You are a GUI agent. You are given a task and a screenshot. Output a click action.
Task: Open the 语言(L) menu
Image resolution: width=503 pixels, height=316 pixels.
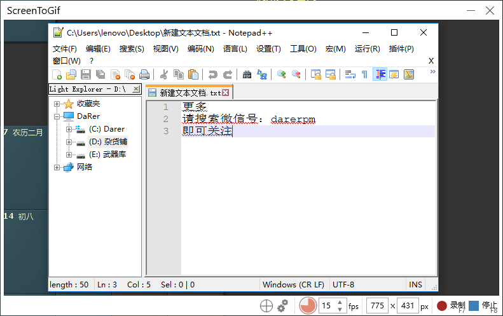[235, 49]
